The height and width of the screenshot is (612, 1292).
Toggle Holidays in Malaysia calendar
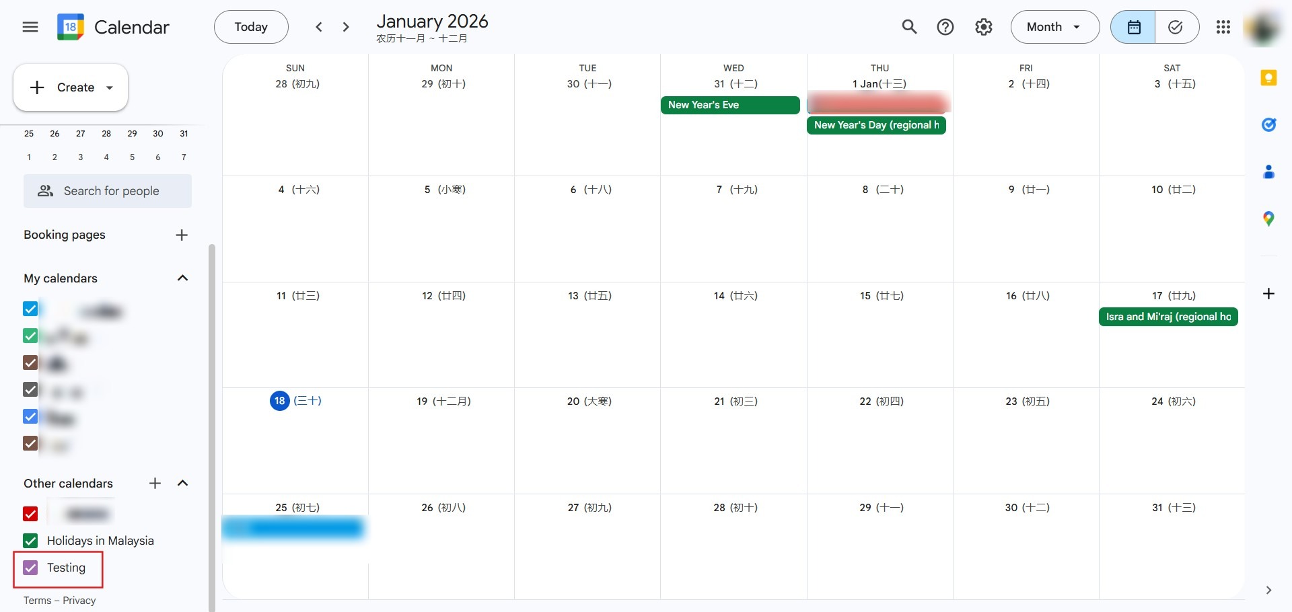pos(30,541)
